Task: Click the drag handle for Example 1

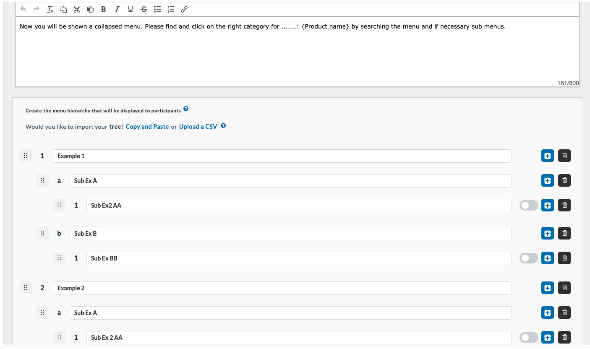Action: tap(26, 156)
